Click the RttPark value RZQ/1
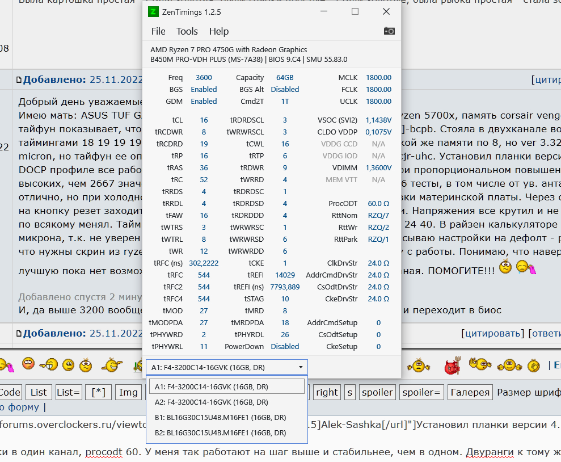 [x=378, y=240]
